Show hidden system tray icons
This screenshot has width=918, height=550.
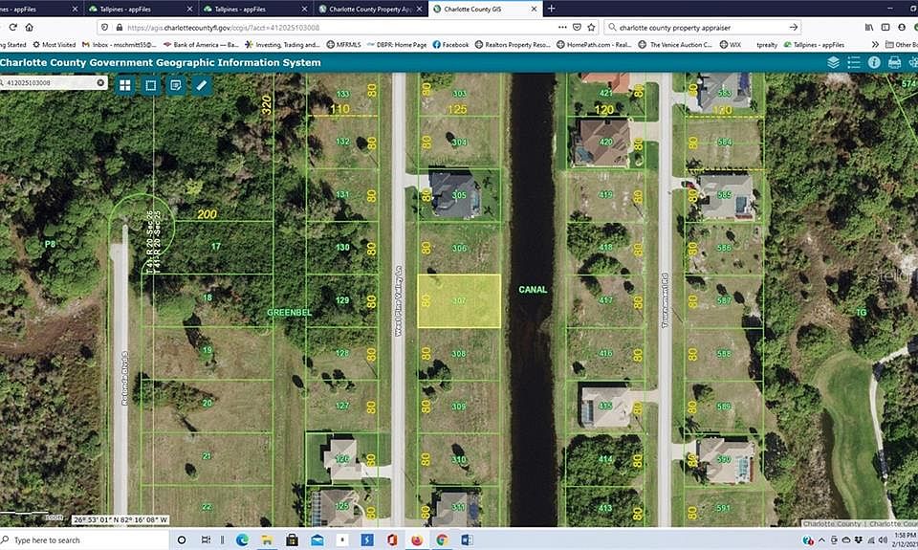click(821, 540)
